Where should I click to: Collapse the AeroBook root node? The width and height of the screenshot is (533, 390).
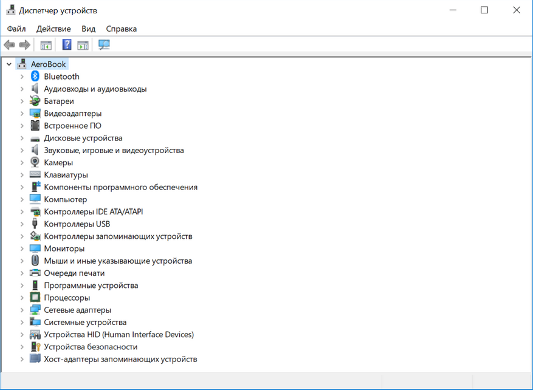tap(9, 64)
